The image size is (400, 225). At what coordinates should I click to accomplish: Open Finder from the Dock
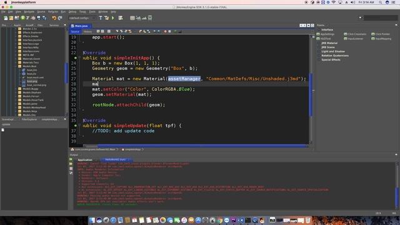pyautogui.click(x=92, y=220)
